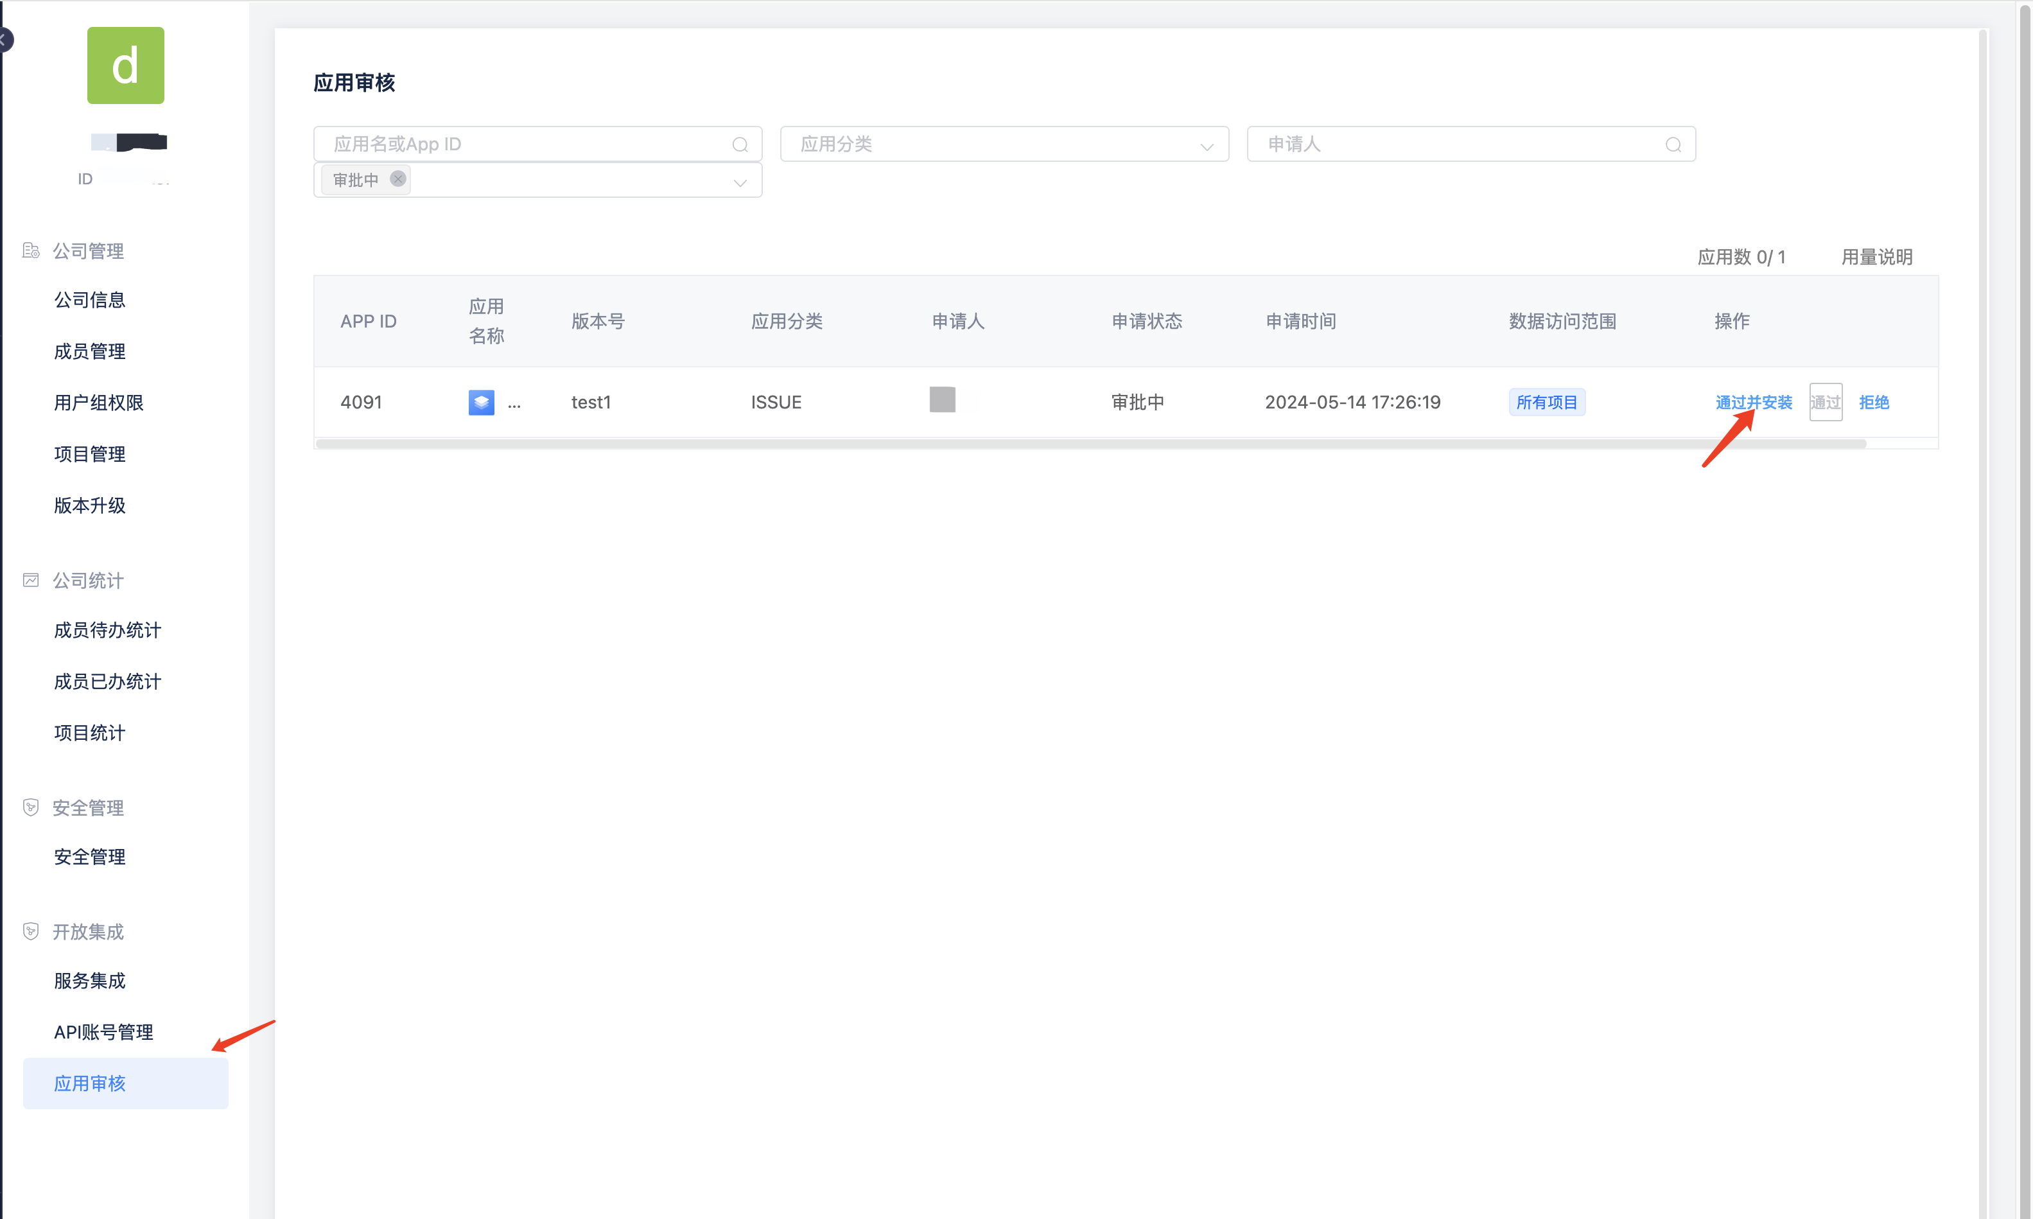Collapse the sidebar with the arrow button
Viewport: 2033px width, 1219px height.
pos(4,39)
